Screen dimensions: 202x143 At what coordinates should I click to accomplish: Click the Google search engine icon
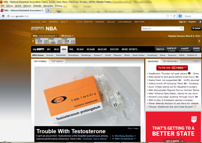[180, 16]
